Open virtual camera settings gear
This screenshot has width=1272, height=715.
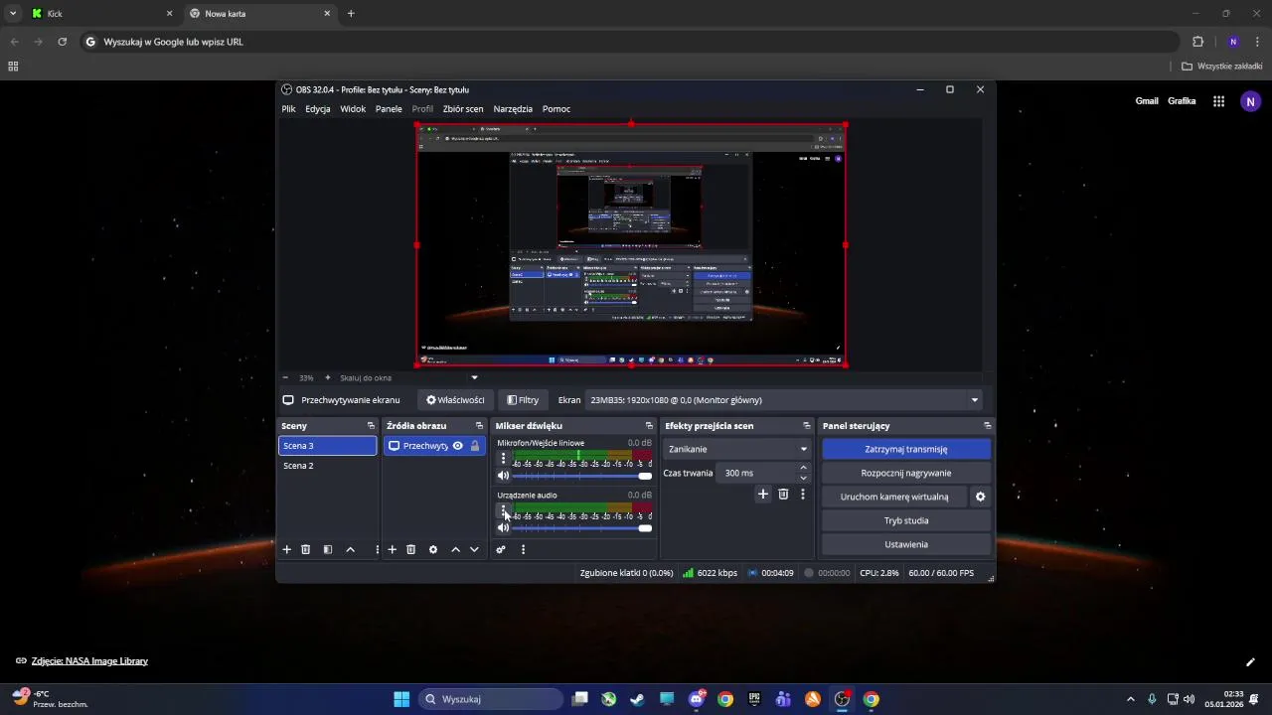coord(980,497)
